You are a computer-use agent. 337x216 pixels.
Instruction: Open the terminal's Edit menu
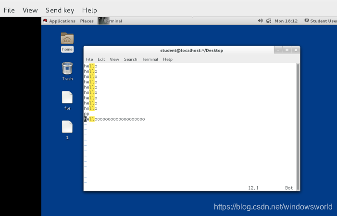(x=101, y=59)
